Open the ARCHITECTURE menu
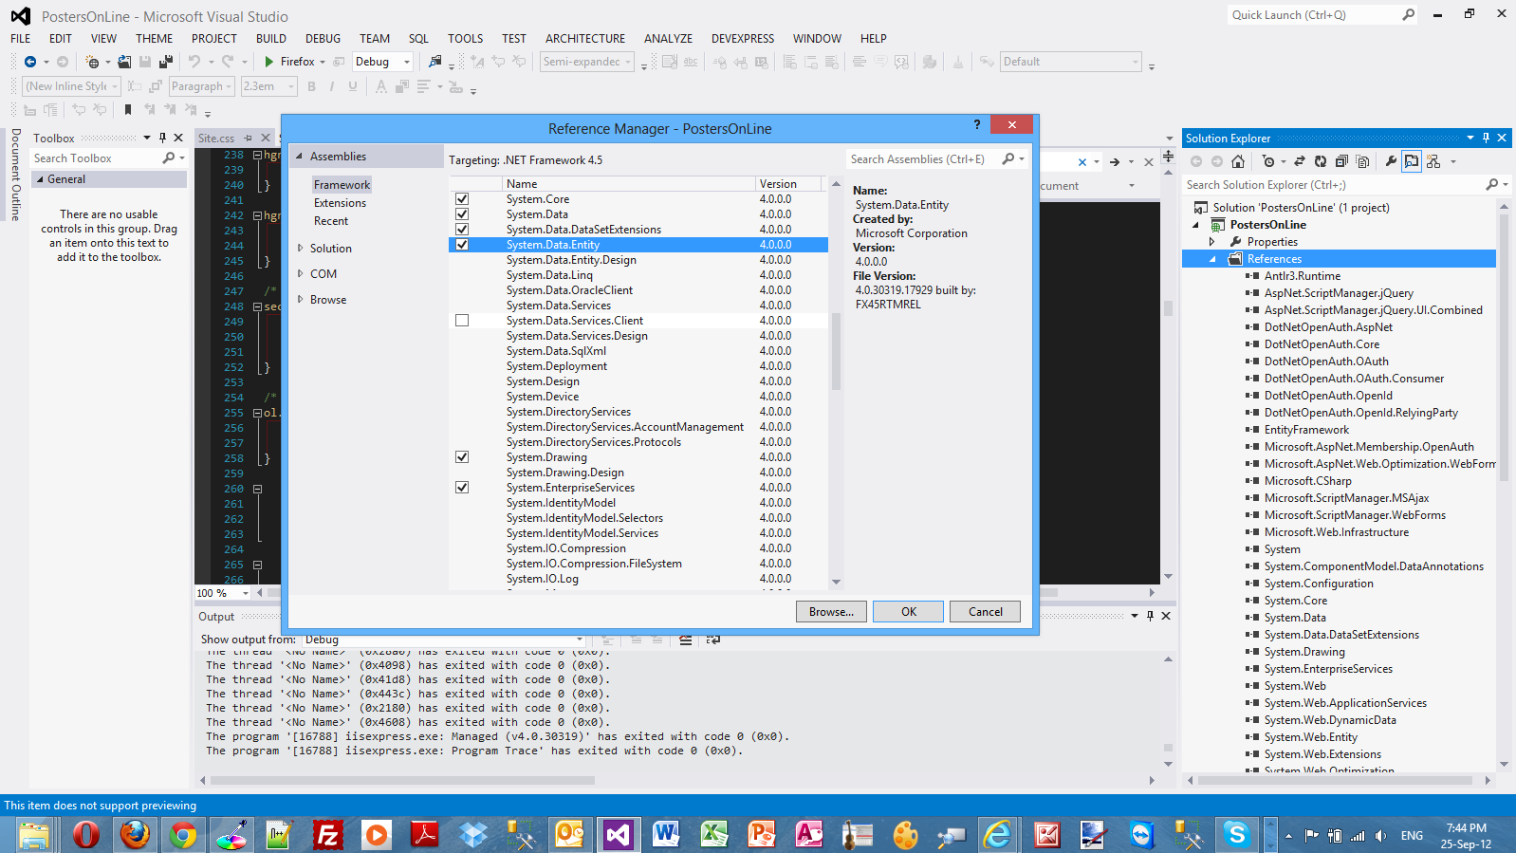 [x=585, y=39]
